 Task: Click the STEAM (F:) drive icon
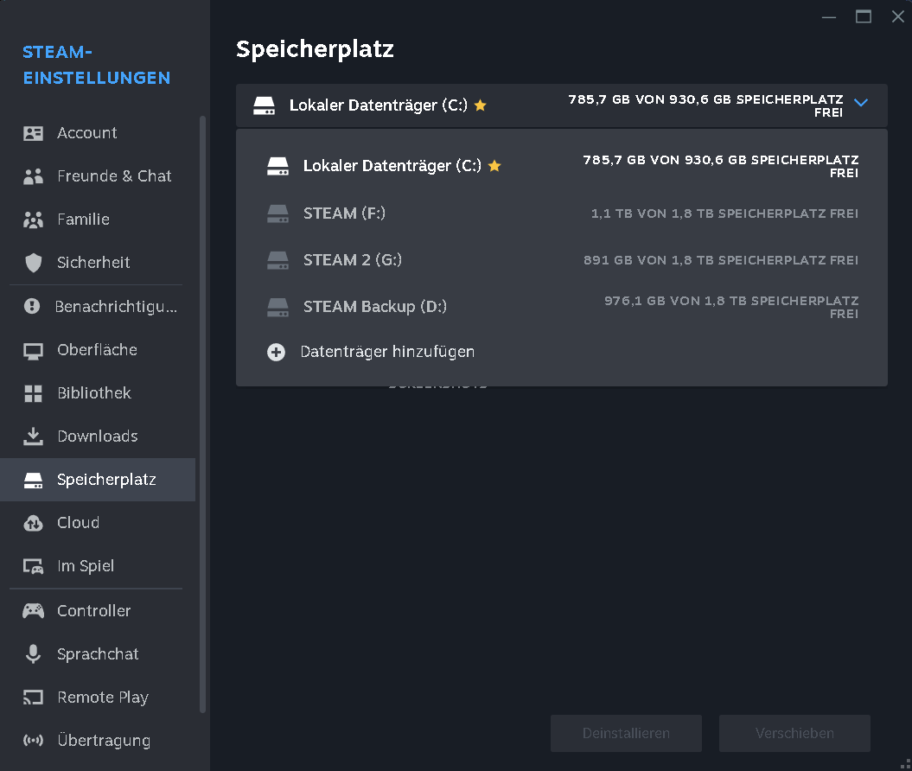click(x=278, y=213)
